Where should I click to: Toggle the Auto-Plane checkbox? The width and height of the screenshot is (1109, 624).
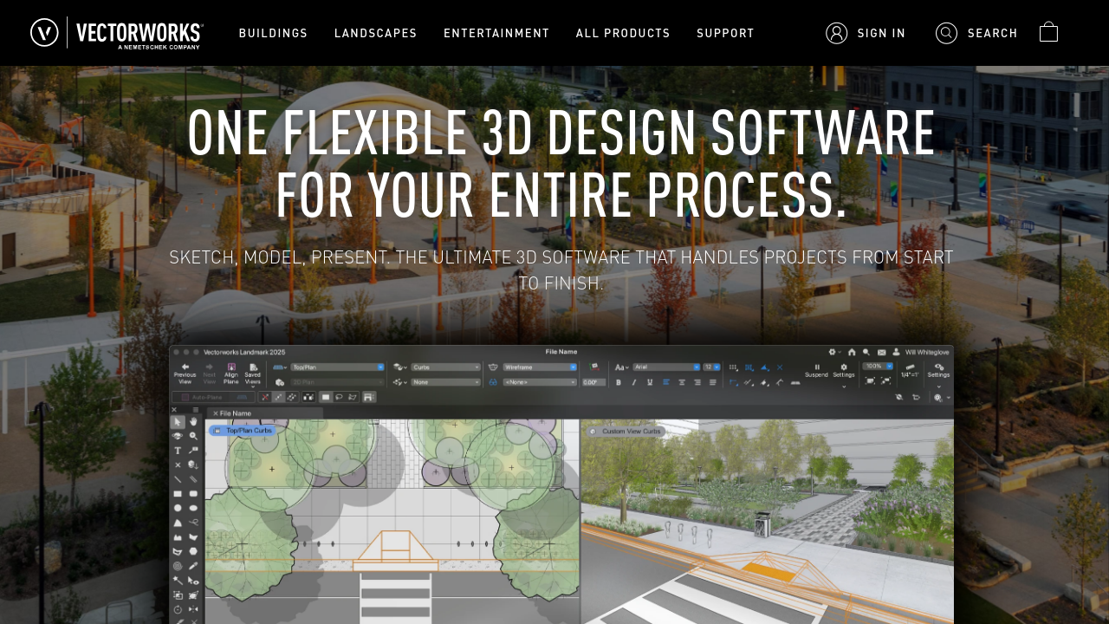[x=185, y=397]
